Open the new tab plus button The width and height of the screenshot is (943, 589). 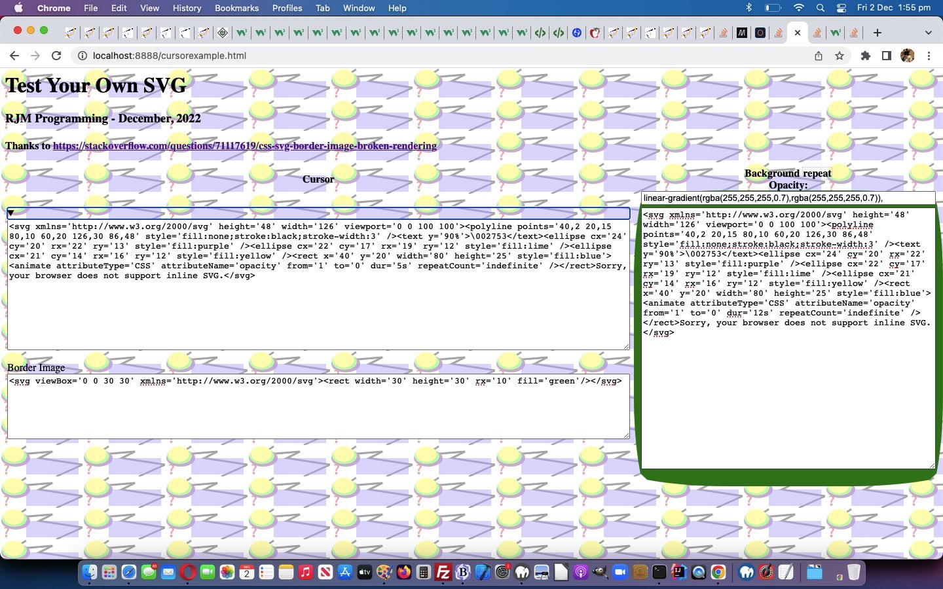(878, 33)
